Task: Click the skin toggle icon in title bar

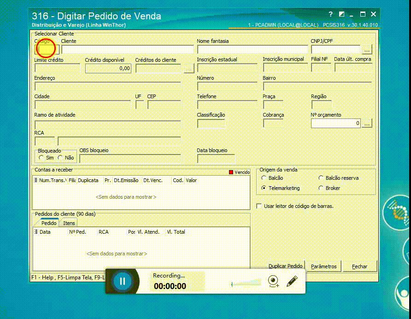Action: click(x=341, y=14)
